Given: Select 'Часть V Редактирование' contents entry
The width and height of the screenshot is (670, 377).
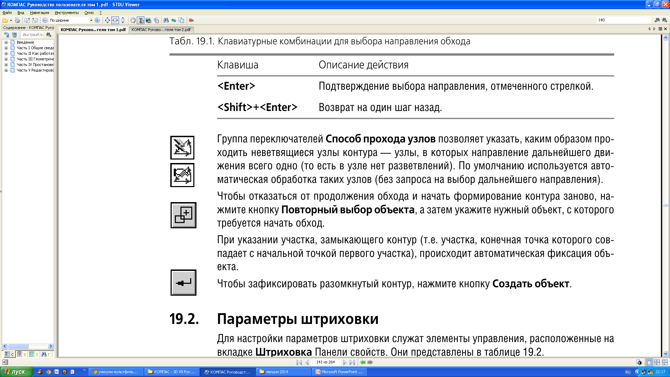Looking at the screenshot, I should [35, 70].
